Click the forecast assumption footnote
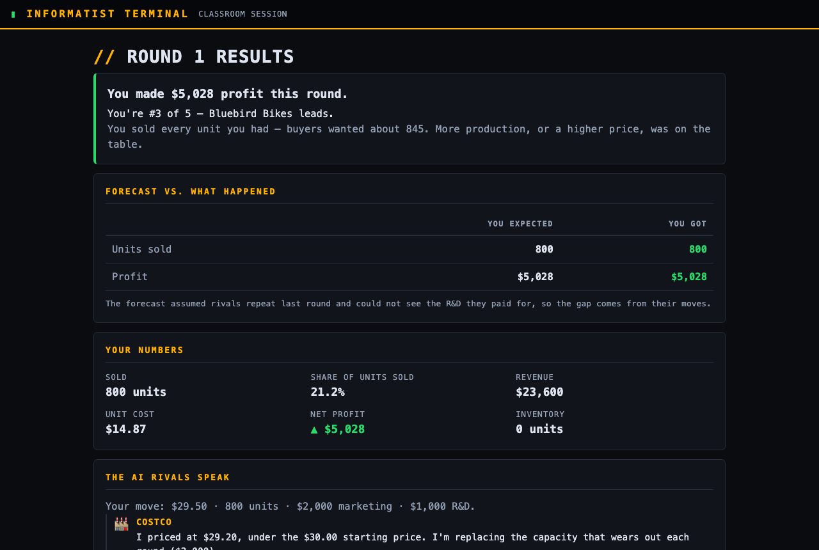 (x=408, y=304)
